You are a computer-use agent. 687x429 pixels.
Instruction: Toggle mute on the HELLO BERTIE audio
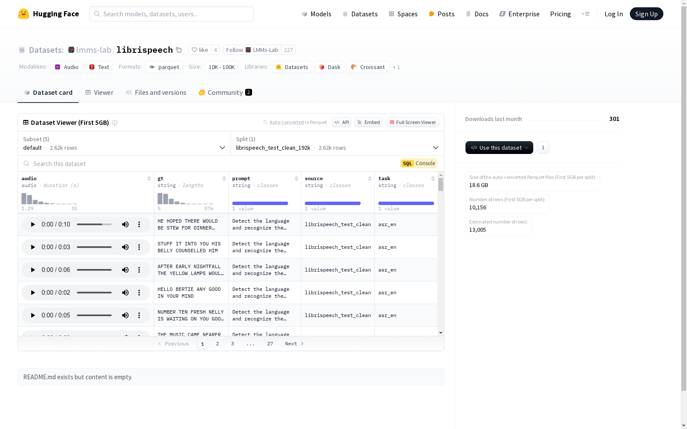125,293
